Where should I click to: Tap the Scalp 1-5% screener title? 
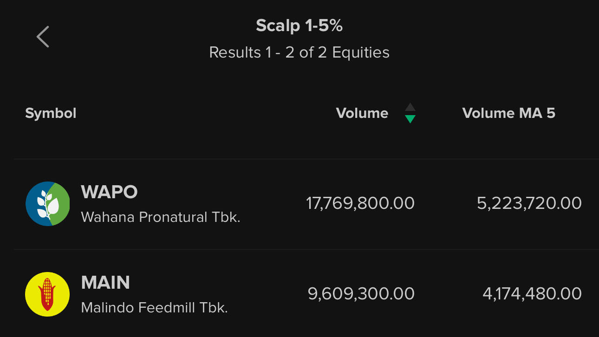click(x=299, y=26)
